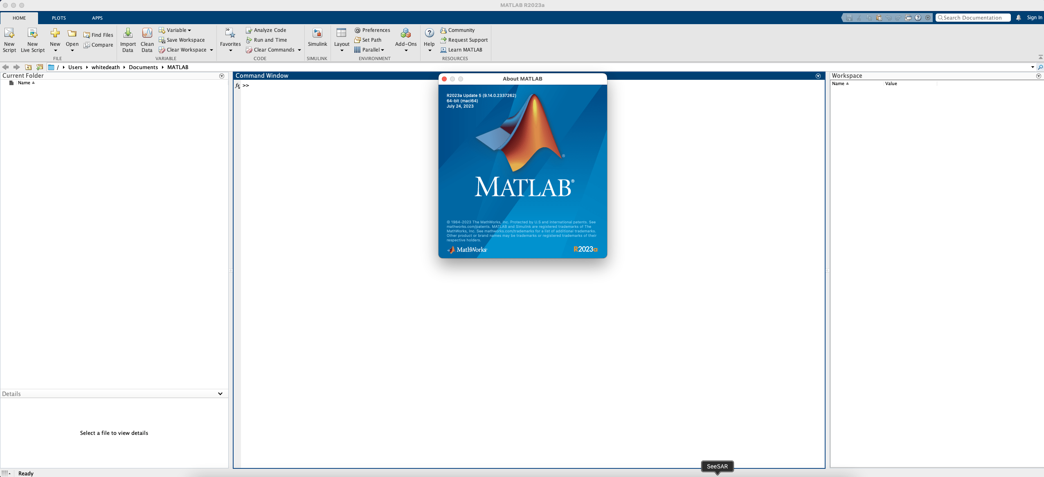1044x477 pixels.
Task: Open Find Files tool
Action: pos(98,35)
